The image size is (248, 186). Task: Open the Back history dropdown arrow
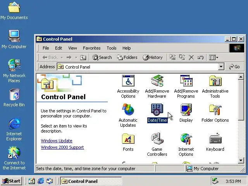62,57
